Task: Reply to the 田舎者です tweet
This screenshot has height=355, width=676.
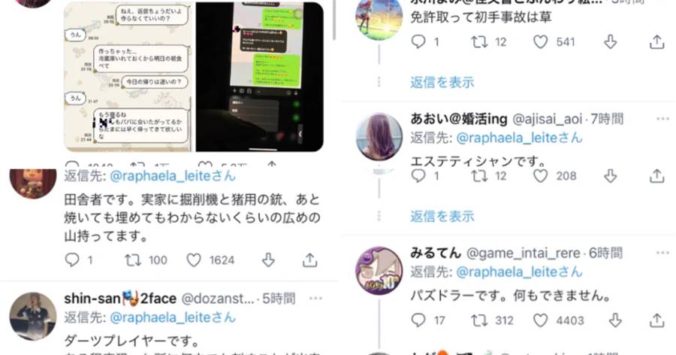Action: click(71, 259)
